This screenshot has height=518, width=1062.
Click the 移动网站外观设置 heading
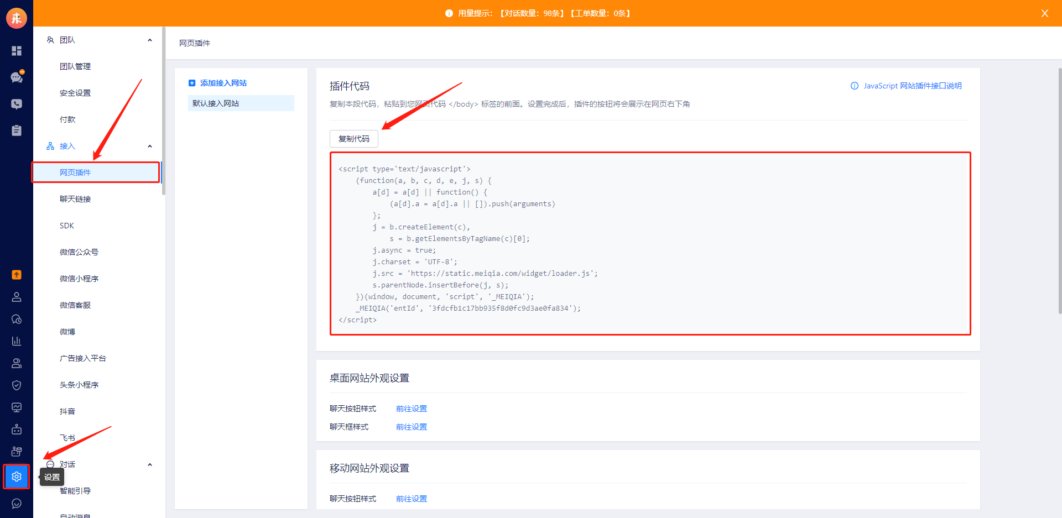coord(369,468)
